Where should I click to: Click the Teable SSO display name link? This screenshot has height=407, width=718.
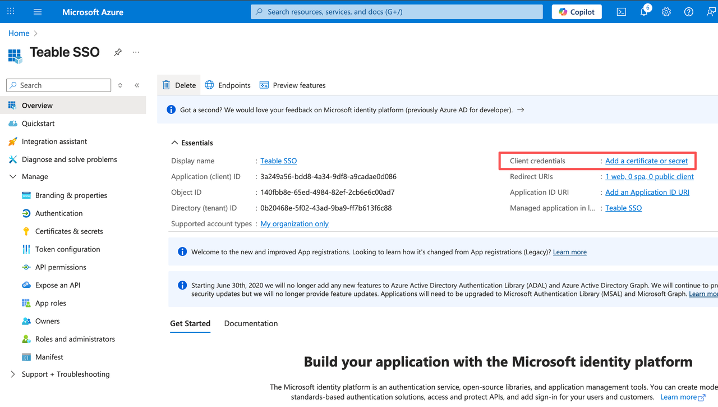[x=279, y=161]
